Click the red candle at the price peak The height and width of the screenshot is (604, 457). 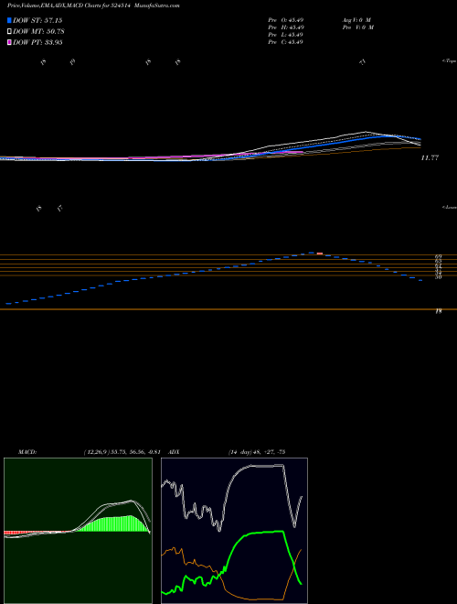pyautogui.click(x=320, y=253)
